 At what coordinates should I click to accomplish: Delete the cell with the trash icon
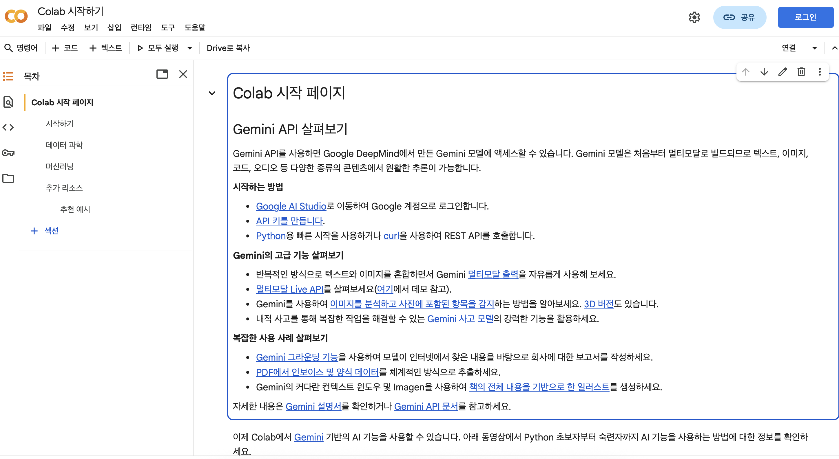801,72
